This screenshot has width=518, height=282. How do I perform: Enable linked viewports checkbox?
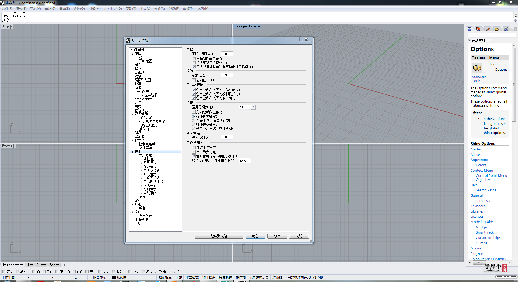(194, 147)
